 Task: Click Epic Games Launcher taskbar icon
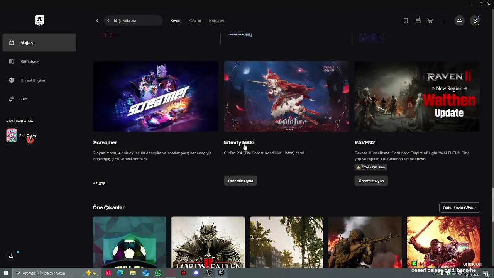[221, 273]
